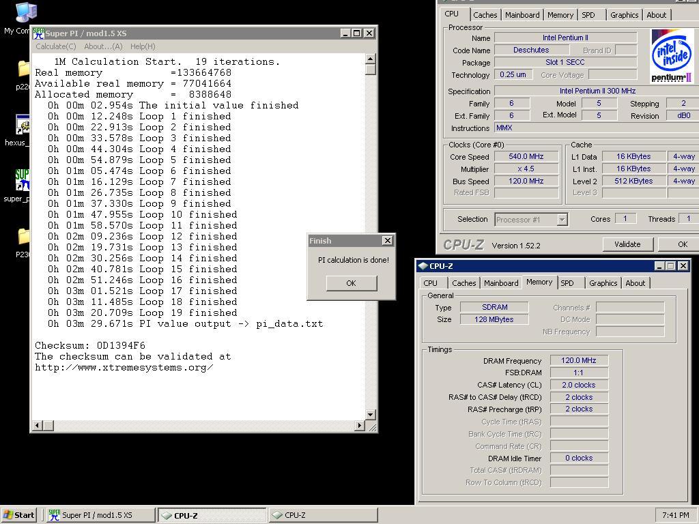Click the PI value output pi_data.txt line
Viewport: 699px width, 524px height.
(x=186, y=324)
